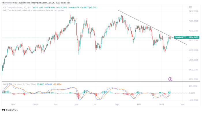Click the Jul time axis label
202x113 pixels.
pos(95,105)
